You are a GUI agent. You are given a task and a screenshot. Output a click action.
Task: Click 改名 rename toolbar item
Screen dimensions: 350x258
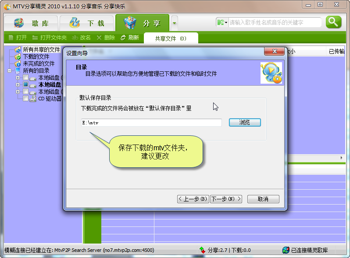coord(81,38)
